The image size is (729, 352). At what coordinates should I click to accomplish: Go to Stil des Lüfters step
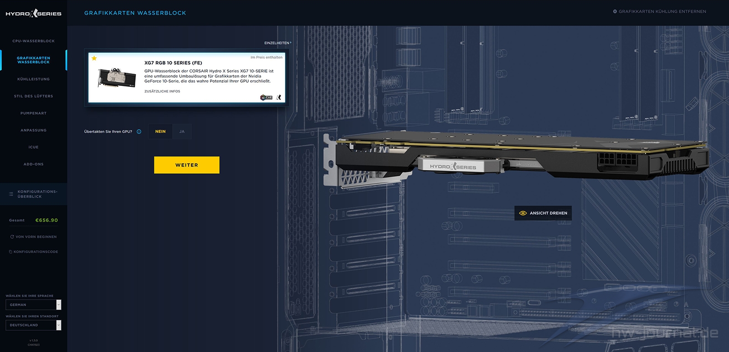[34, 96]
